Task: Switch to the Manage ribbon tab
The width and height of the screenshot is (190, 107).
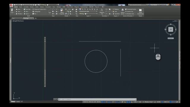Action: (59, 7)
